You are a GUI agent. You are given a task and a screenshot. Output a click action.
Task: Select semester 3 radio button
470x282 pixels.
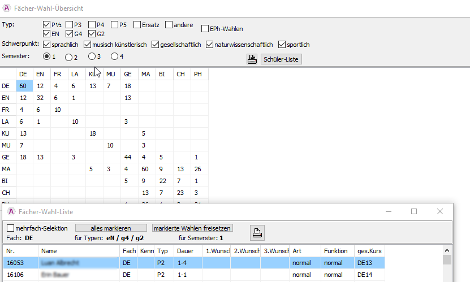92,57
